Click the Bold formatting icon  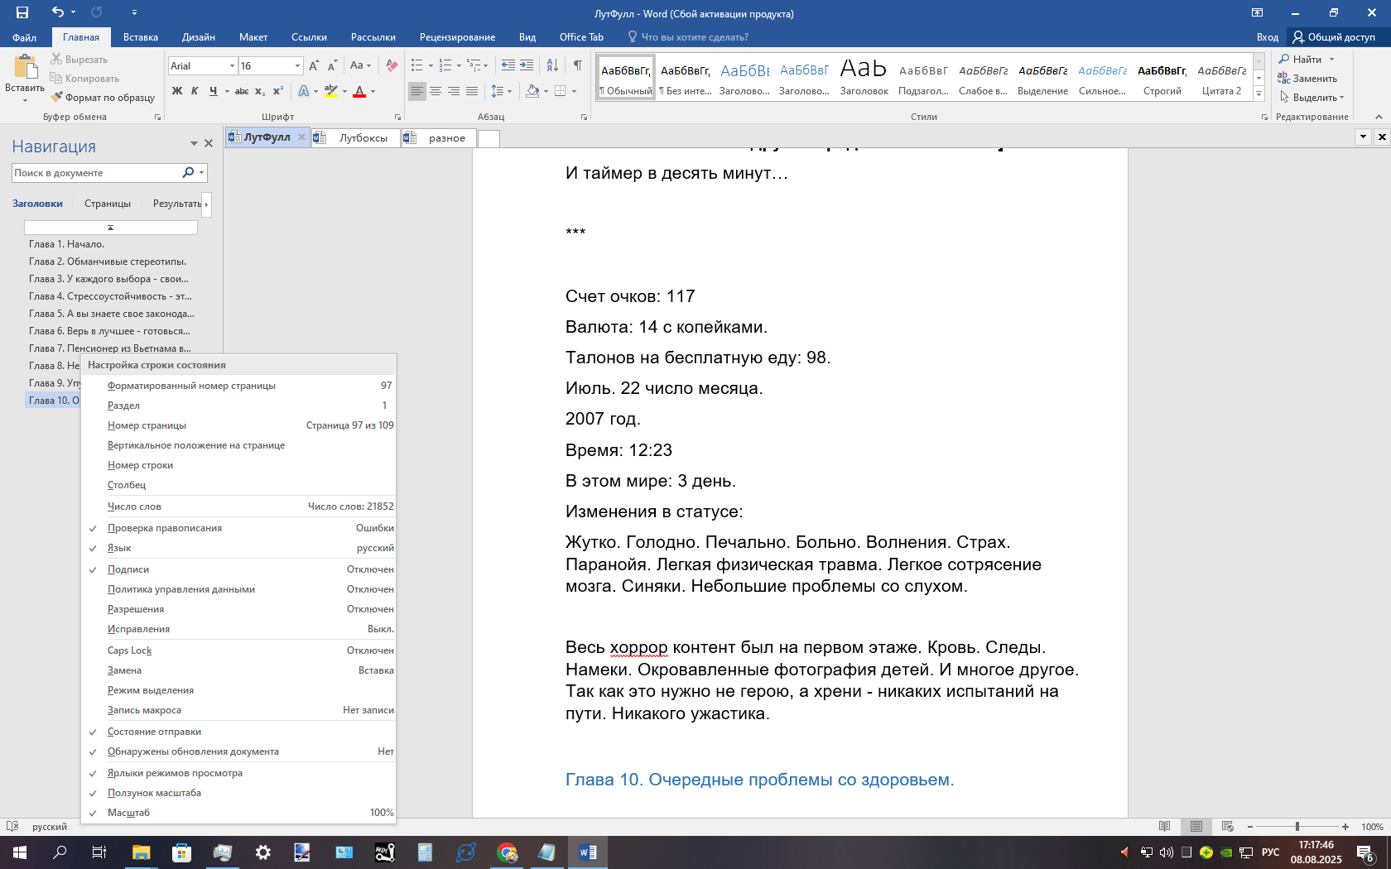tap(176, 91)
